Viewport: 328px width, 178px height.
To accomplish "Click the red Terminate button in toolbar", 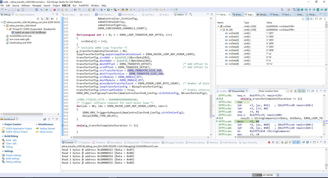I will click(x=55, y=10).
